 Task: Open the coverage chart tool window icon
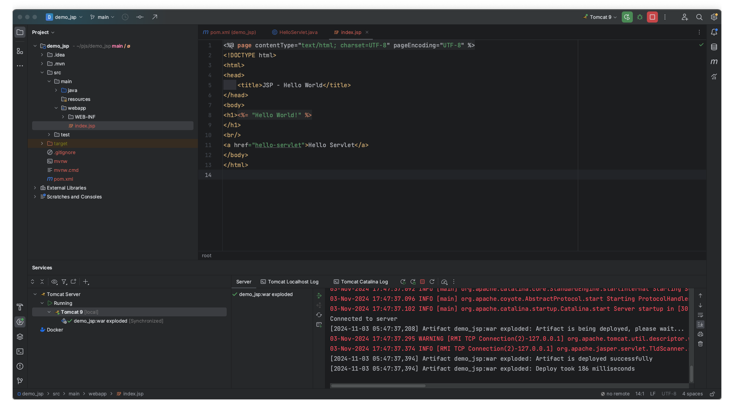point(714,76)
